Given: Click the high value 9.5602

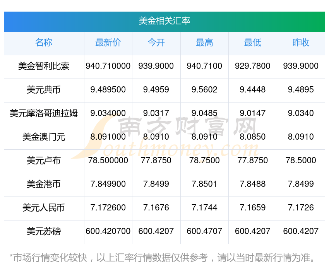Looking at the screenshot, I should (204, 90).
